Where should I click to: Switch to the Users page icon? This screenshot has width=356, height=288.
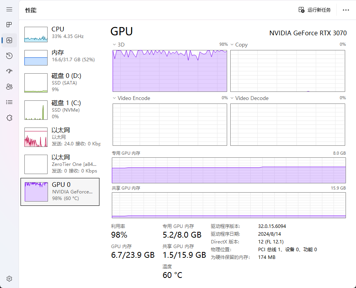click(9, 87)
